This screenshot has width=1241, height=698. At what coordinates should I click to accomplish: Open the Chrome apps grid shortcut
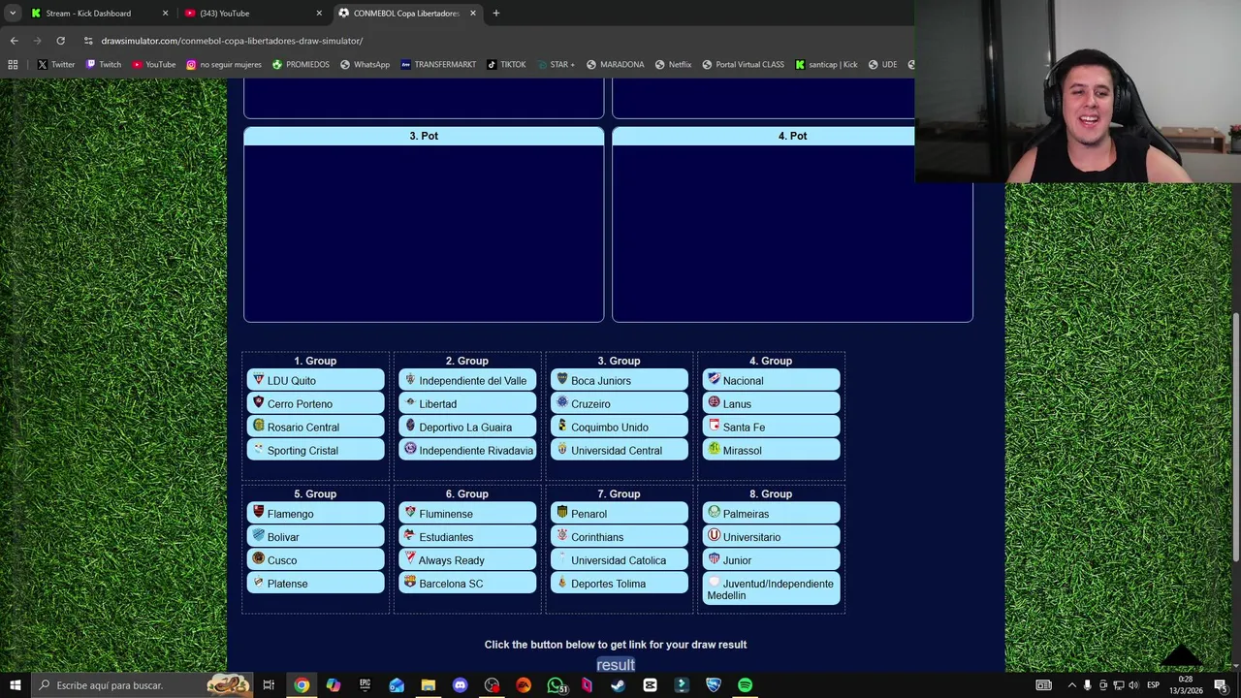pyautogui.click(x=13, y=65)
